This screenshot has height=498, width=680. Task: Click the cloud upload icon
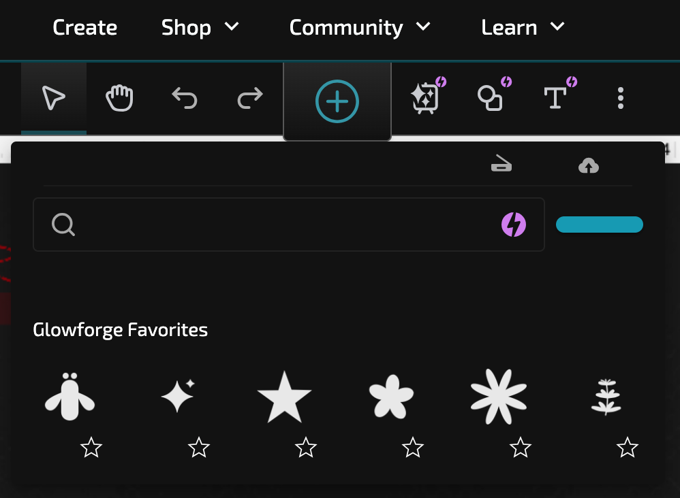click(x=589, y=165)
